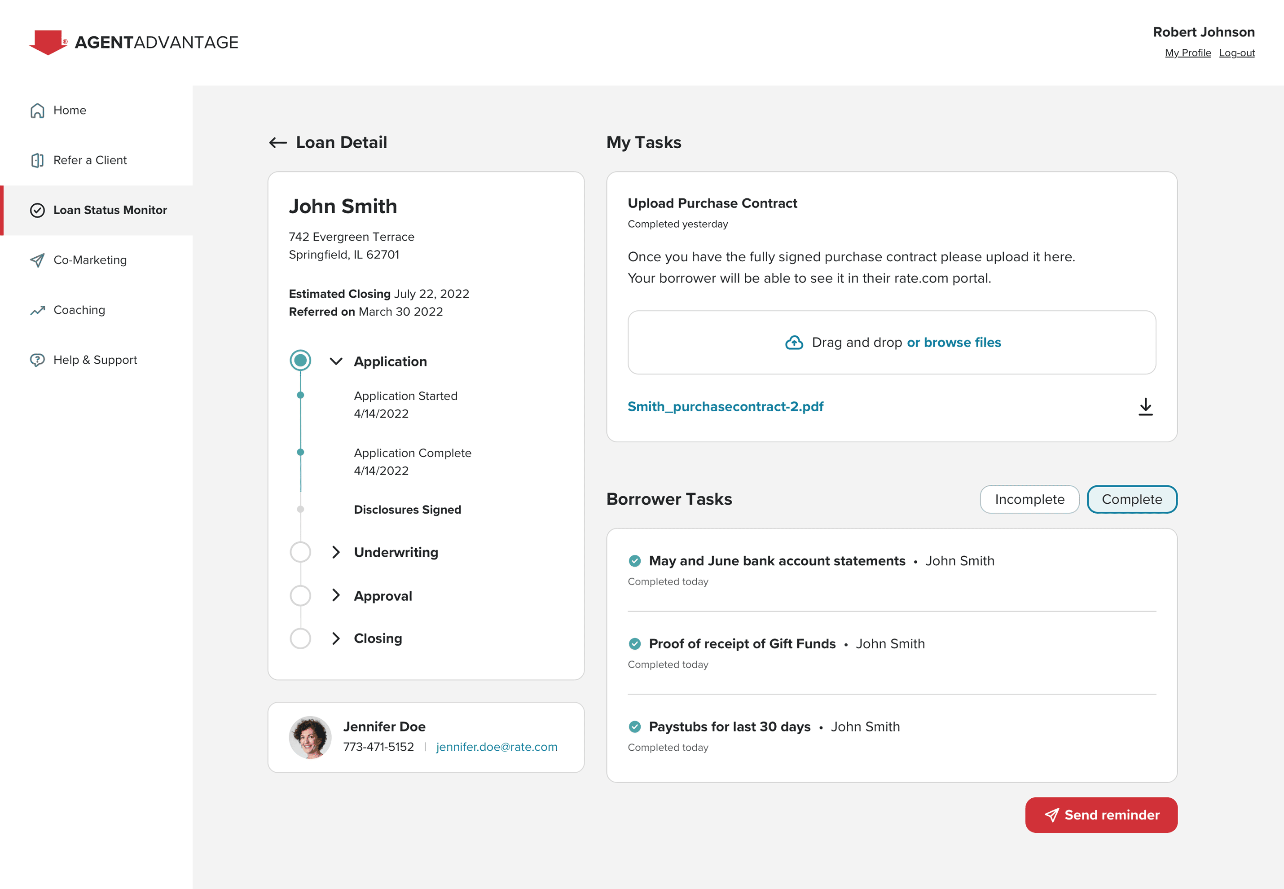This screenshot has width=1284, height=889.
Task: Click the AgentAdvantage red logo icon
Action: pos(48,42)
